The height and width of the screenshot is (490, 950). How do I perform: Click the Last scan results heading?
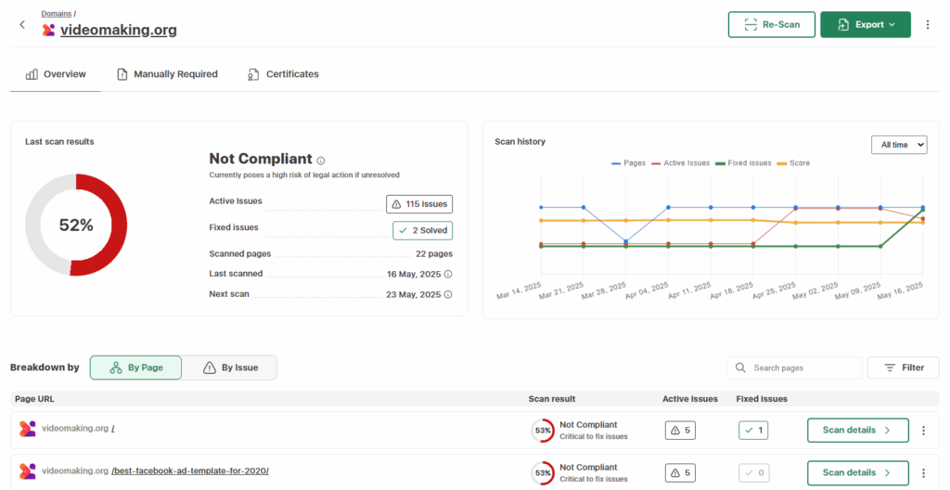coord(59,141)
